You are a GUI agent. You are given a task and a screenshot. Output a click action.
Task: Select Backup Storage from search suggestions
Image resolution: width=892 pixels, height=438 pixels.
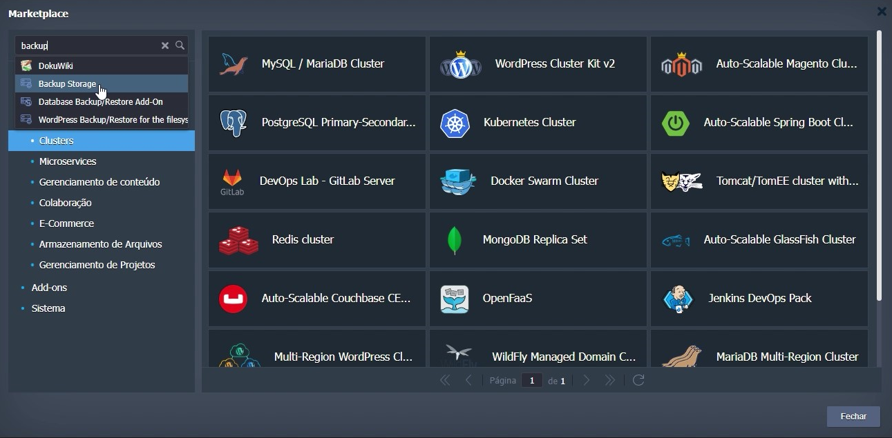coord(67,84)
